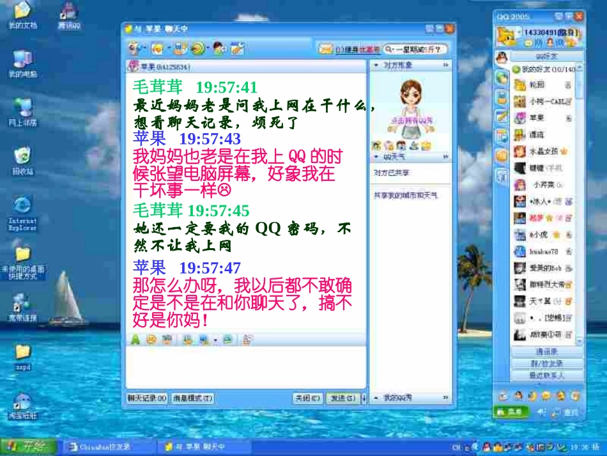Open status dropdown next to QQ avatar

click(x=519, y=31)
